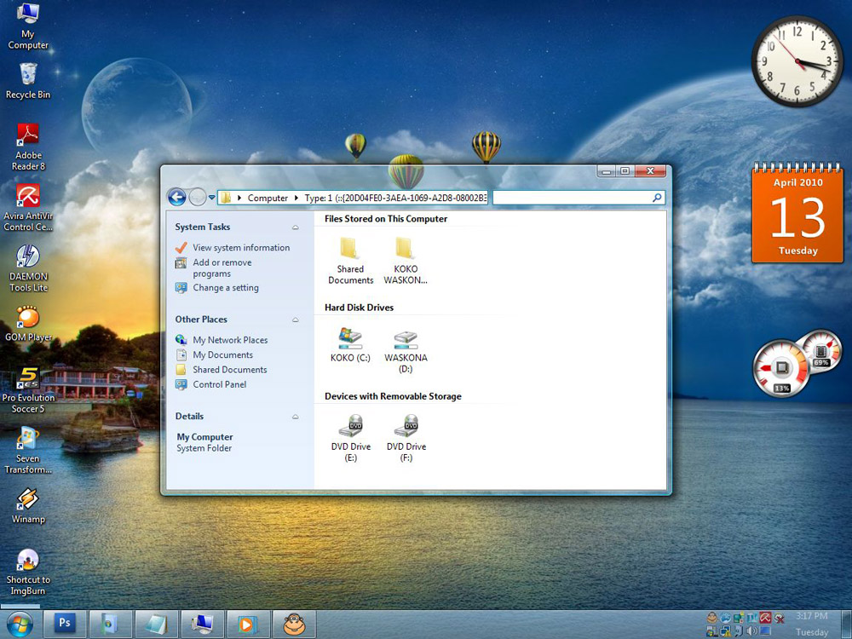The image size is (852, 639).
Task: Open the My Computer desktop icon
Action: 28,26
